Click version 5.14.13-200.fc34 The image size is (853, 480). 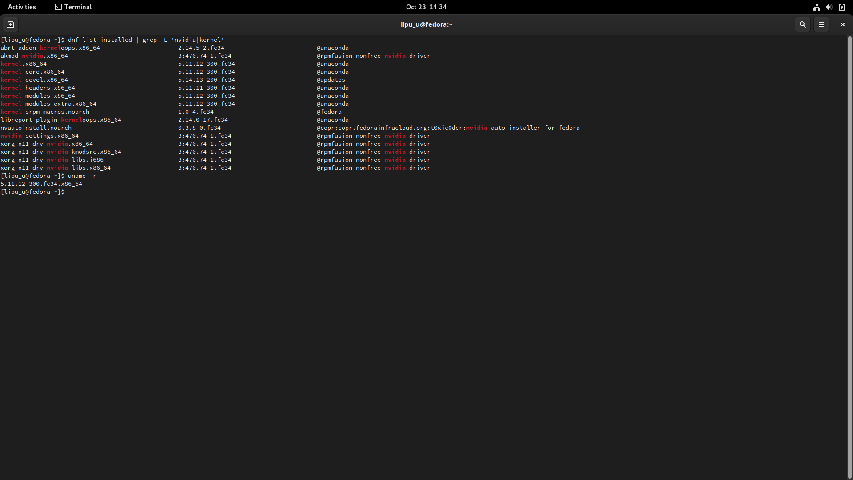[207, 80]
